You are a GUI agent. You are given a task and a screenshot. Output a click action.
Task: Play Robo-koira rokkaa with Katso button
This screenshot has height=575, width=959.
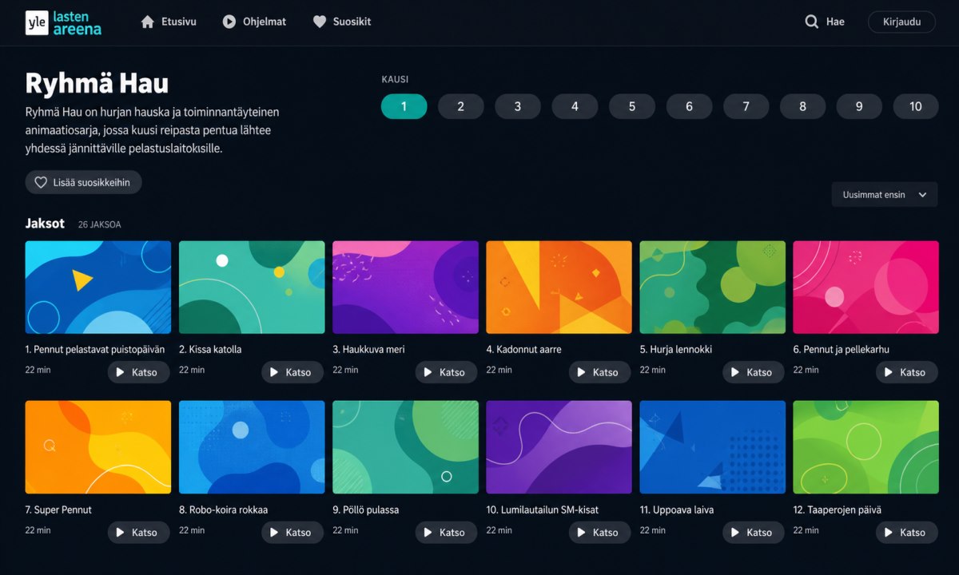(292, 532)
